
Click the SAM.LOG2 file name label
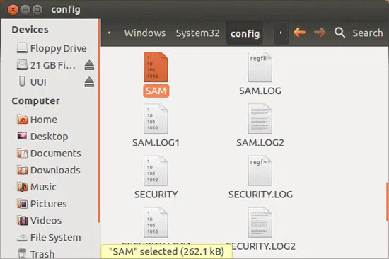pos(260,143)
